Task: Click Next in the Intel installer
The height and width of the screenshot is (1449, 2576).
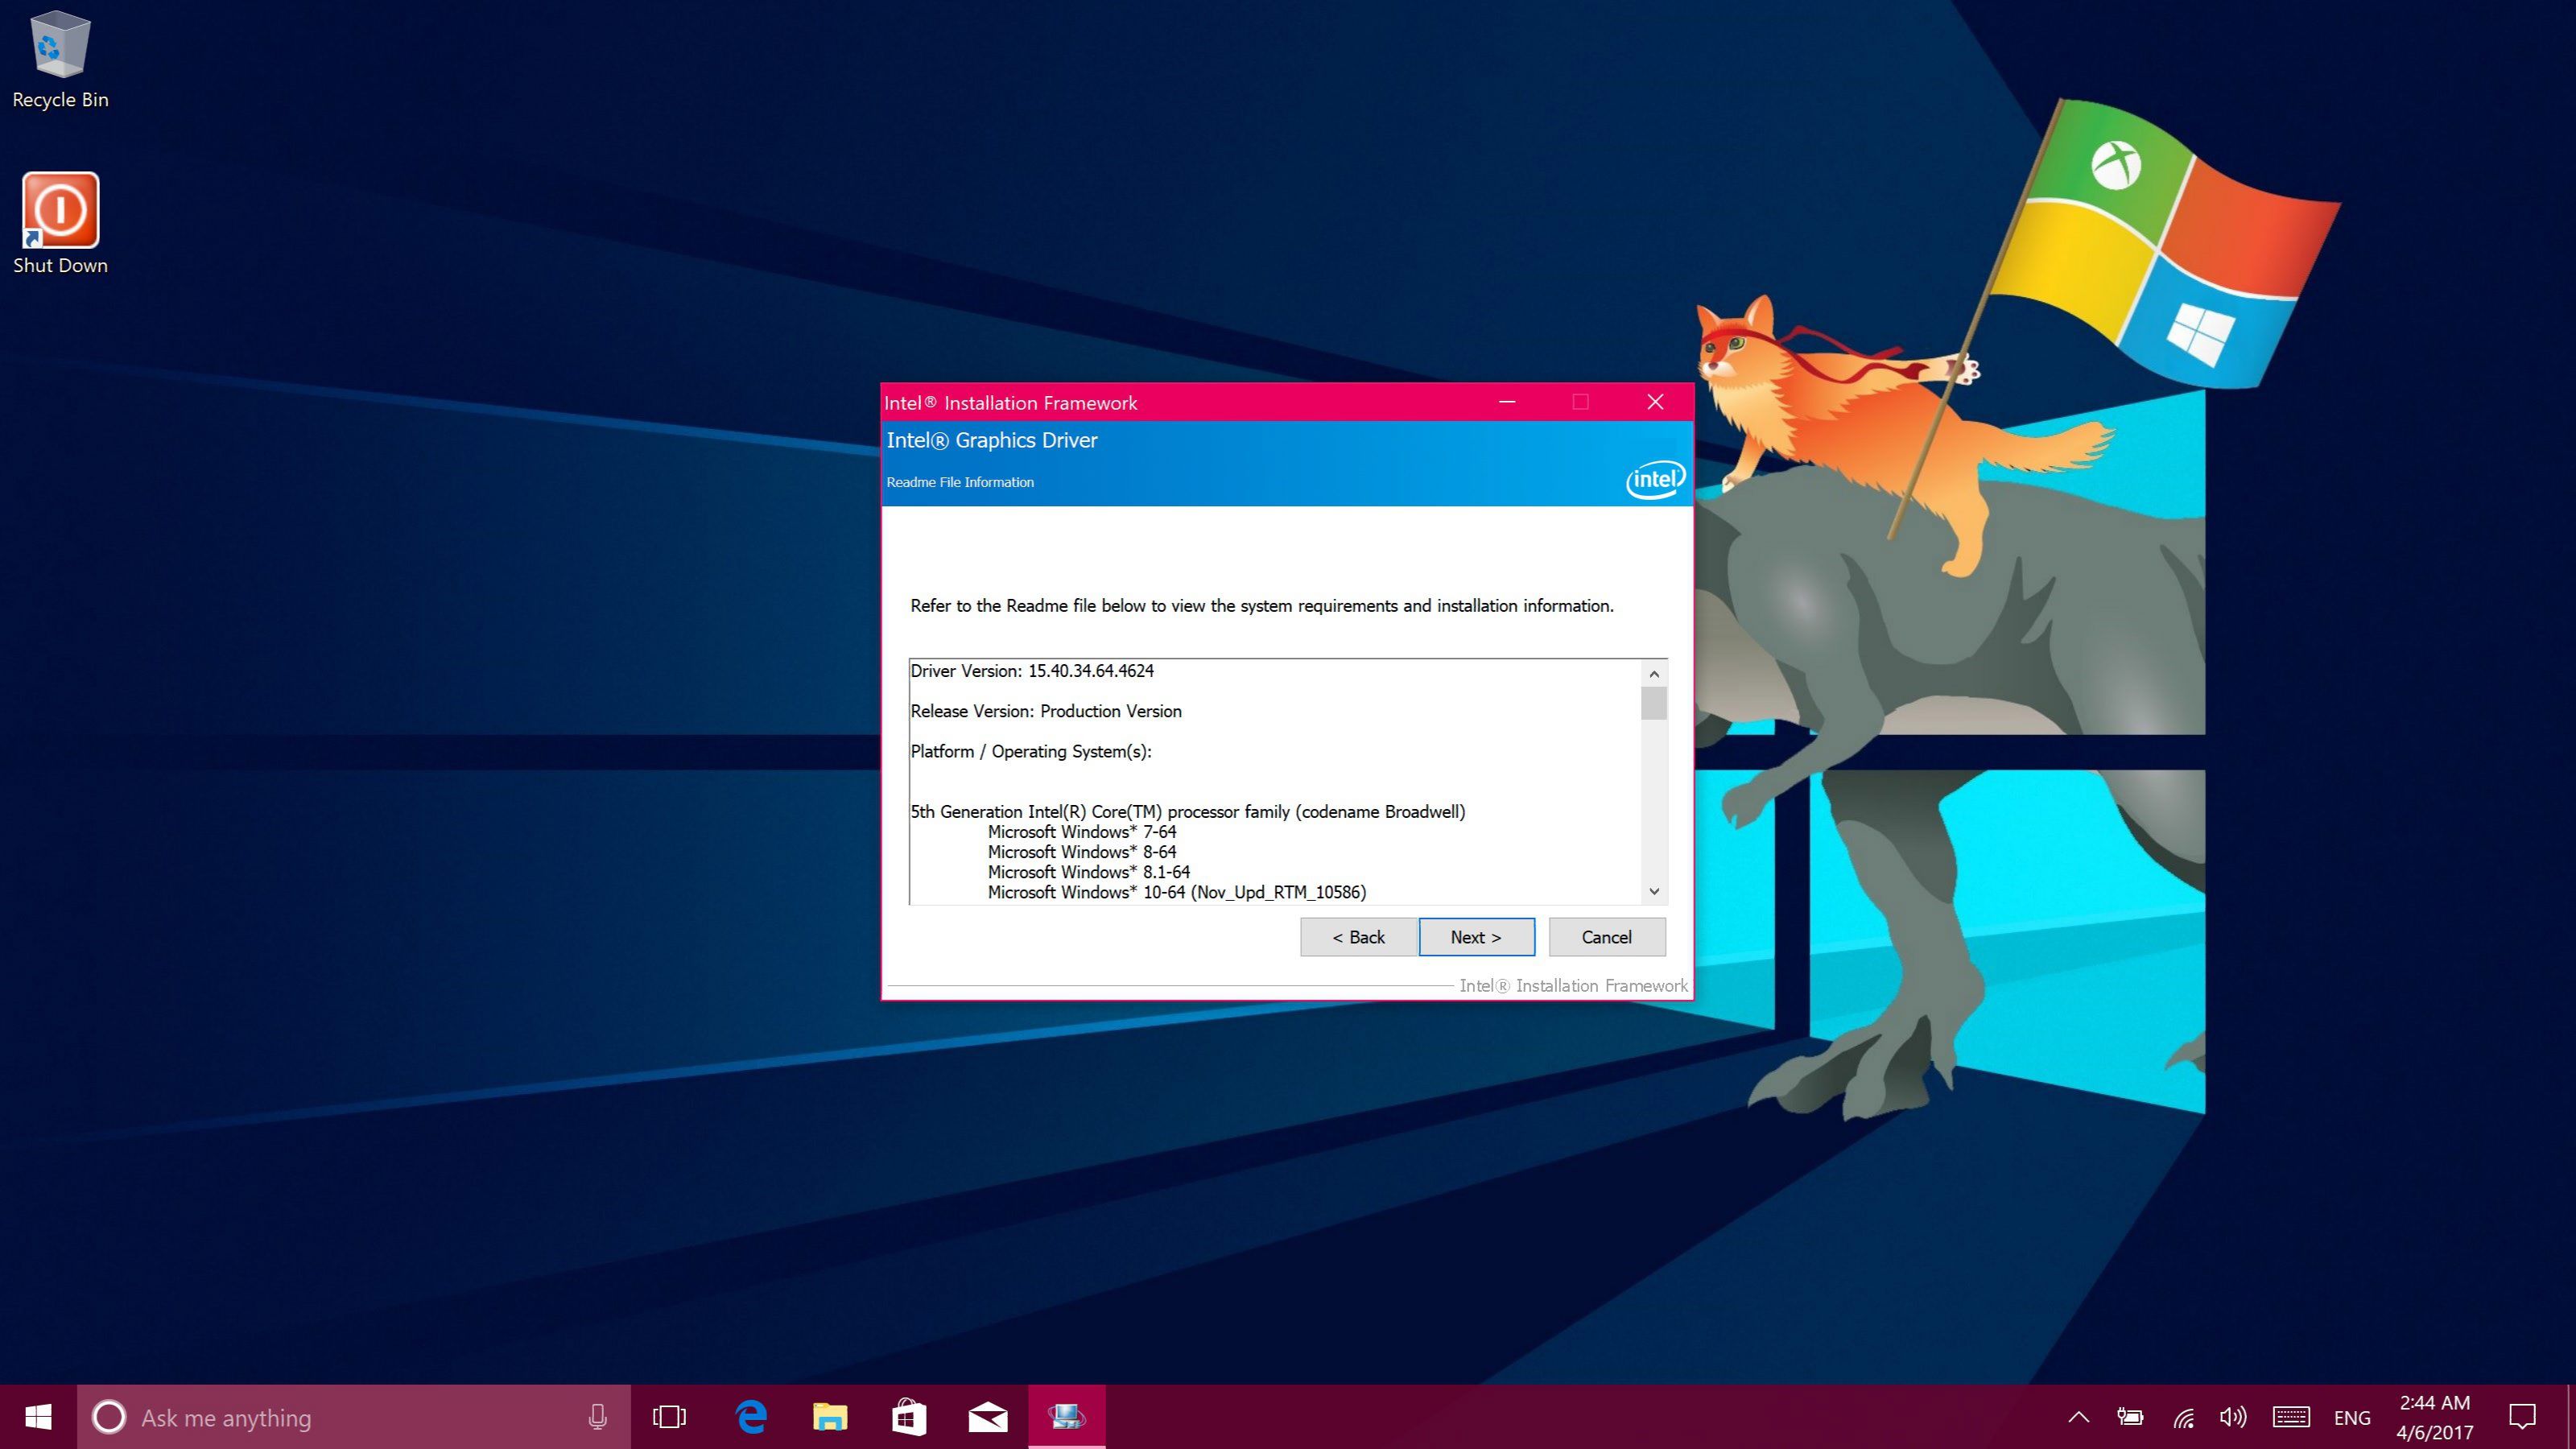Action: point(1476,937)
